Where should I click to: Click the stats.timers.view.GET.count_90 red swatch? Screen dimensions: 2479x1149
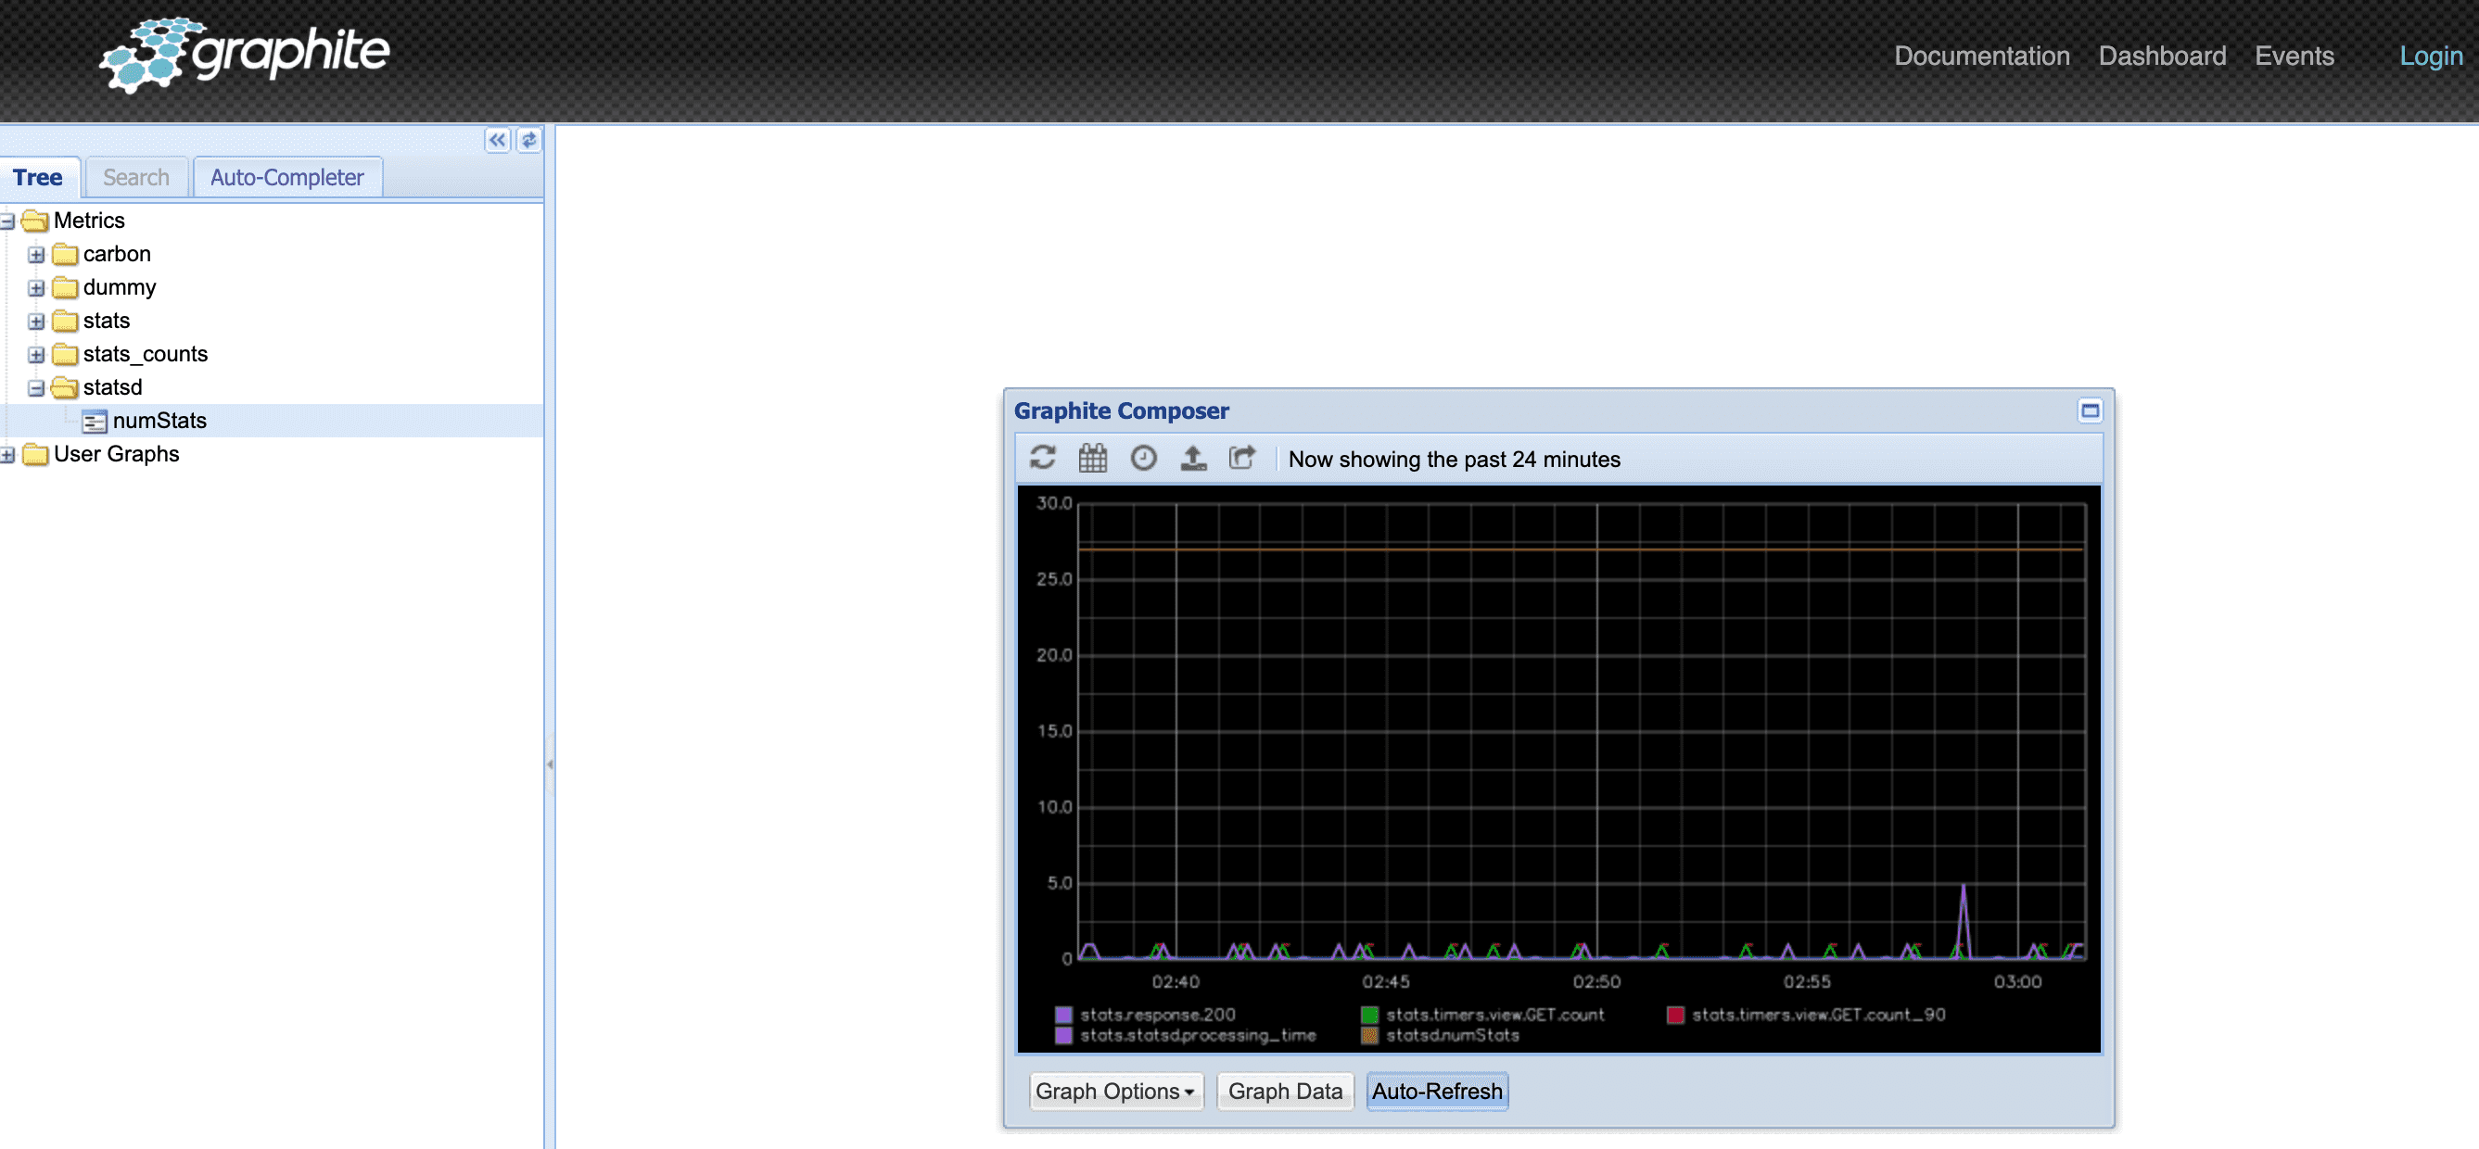pos(1675,1015)
